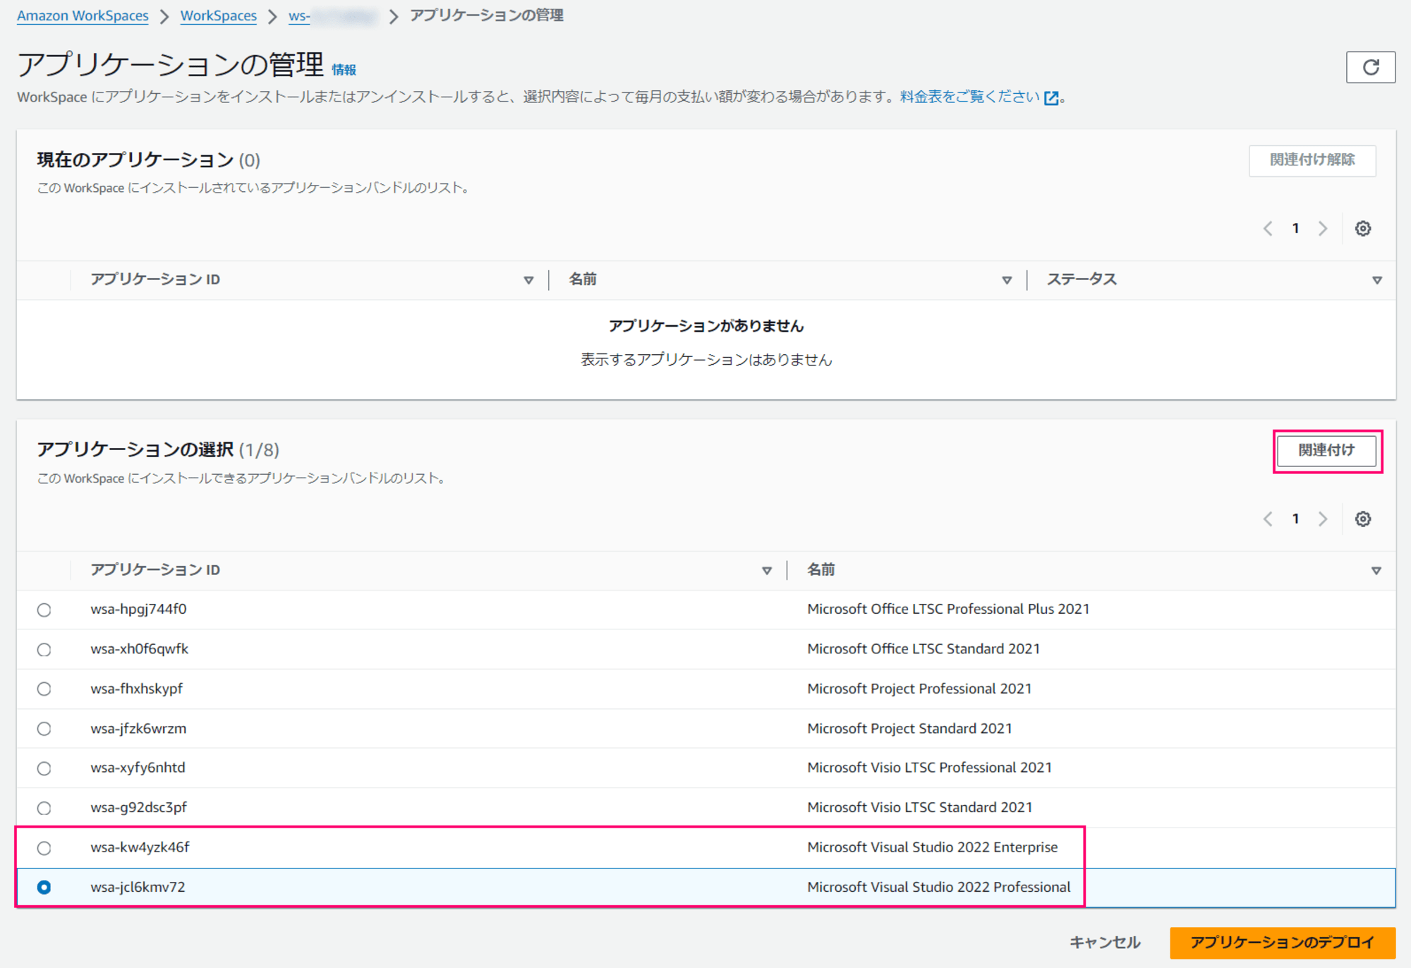Click application ID wsa-g92dsc3pf
This screenshot has height=968, width=1411.
138,807
